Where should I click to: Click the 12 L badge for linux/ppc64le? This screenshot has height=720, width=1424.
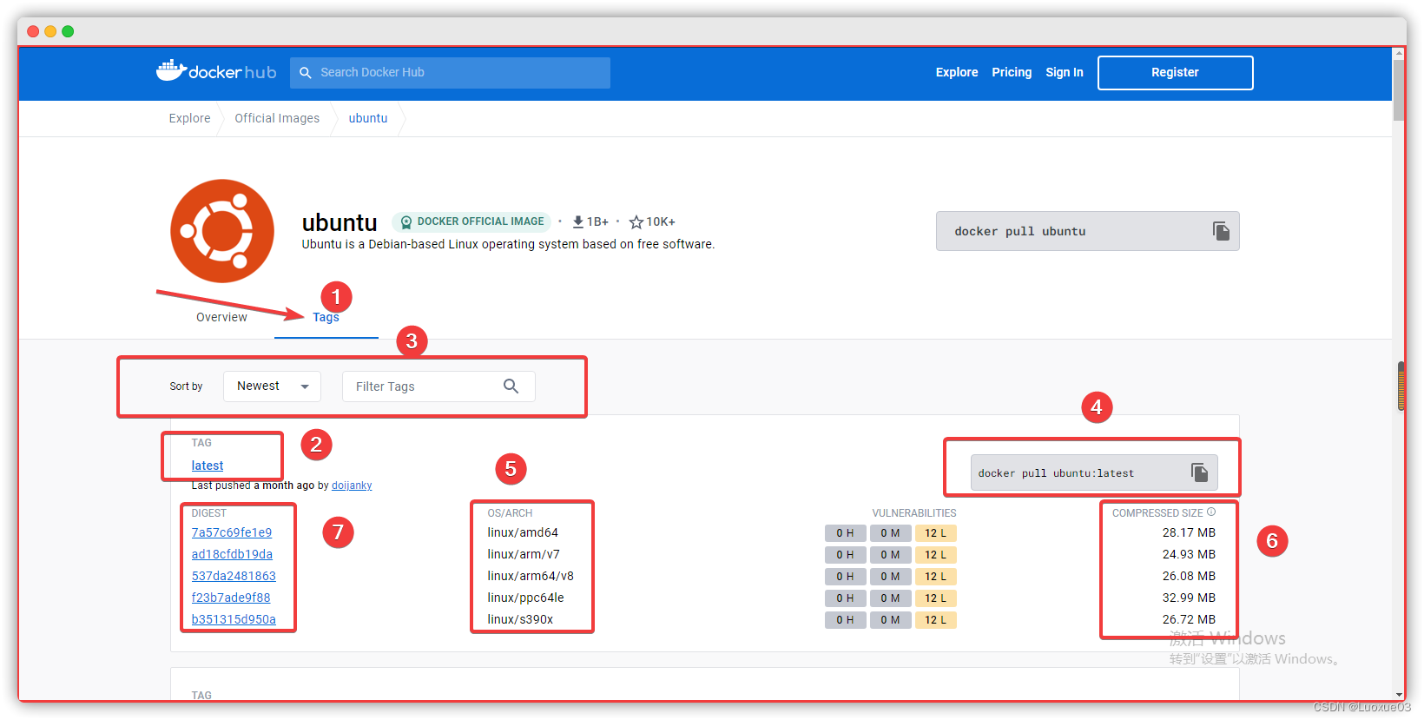tap(935, 598)
